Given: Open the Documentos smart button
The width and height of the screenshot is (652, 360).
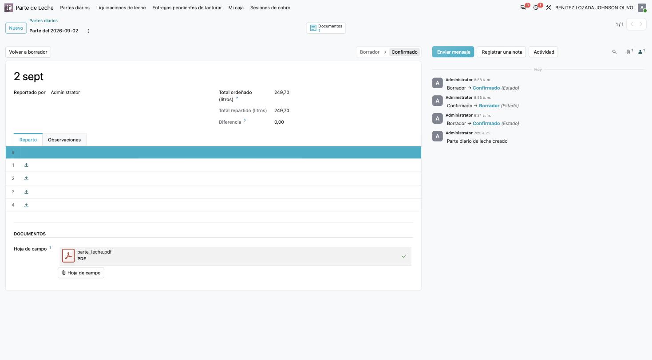Looking at the screenshot, I should [x=326, y=28].
